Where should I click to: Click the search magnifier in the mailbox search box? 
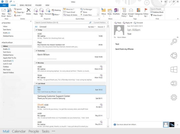coord(90,22)
